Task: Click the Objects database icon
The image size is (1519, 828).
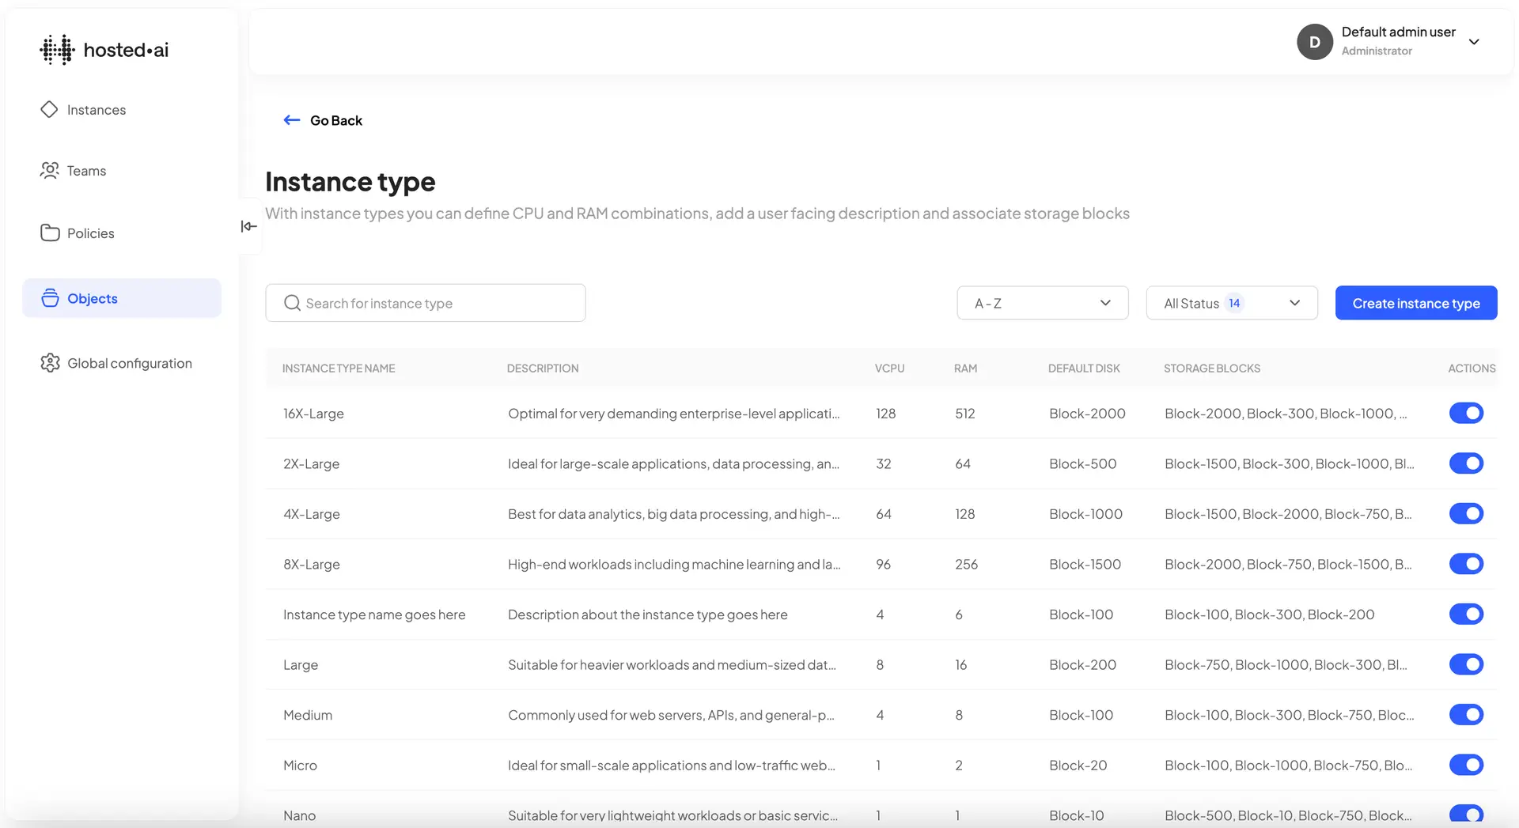Action: (49, 298)
